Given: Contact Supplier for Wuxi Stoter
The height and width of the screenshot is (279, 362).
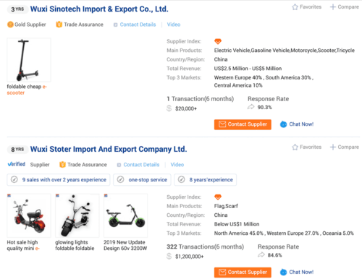Looking at the screenshot, I should pos(243,272).
